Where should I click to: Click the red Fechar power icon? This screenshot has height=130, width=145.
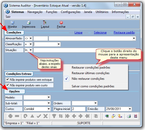point(61,23)
